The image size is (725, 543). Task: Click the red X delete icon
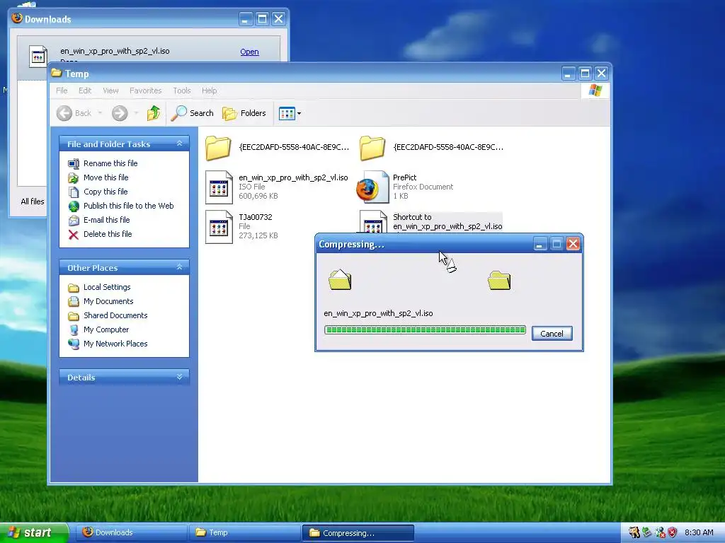pyautogui.click(x=74, y=235)
